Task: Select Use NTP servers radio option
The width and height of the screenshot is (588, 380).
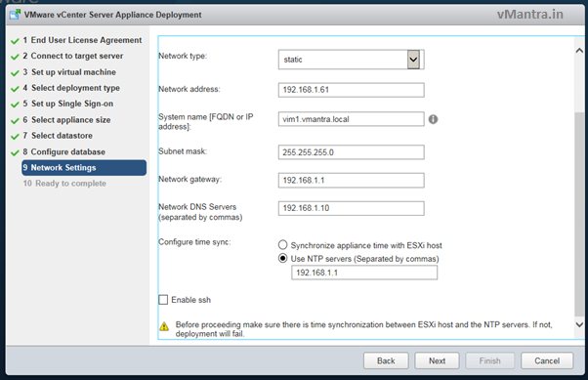Action: tap(282, 259)
